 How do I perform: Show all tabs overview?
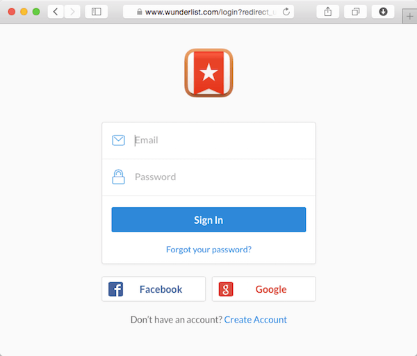pos(355,12)
